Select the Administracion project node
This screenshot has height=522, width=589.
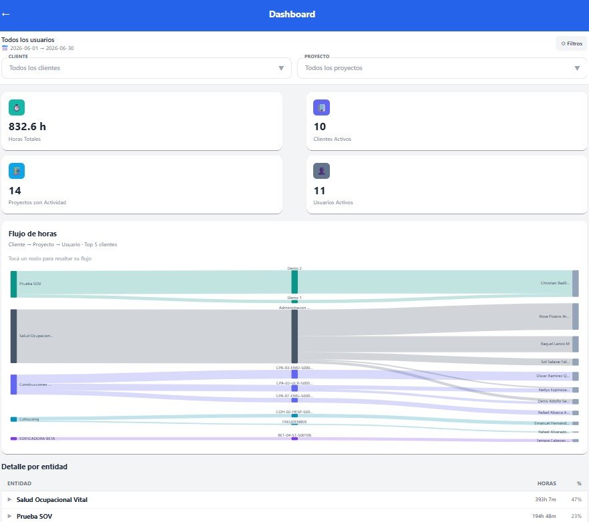click(x=294, y=336)
